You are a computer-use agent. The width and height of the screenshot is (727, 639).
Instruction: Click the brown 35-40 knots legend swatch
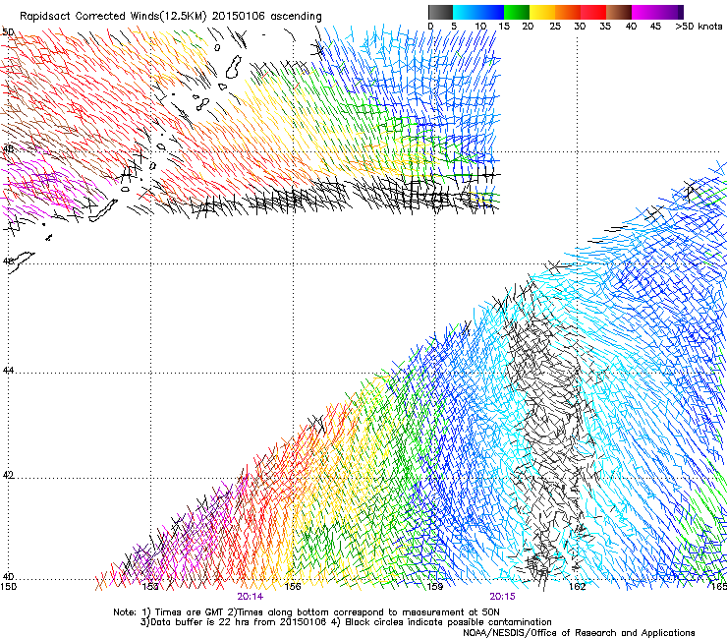coord(619,12)
